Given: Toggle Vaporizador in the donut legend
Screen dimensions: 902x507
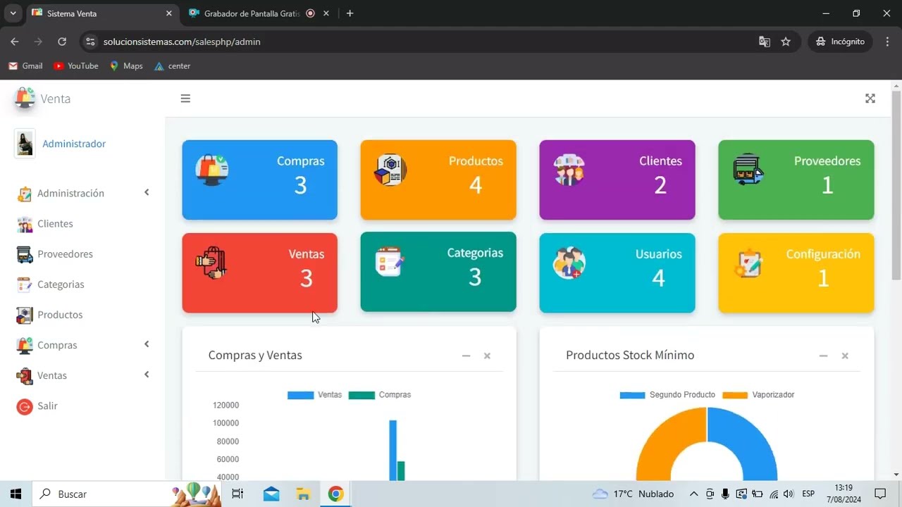Looking at the screenshot, I should coord(758,395).
